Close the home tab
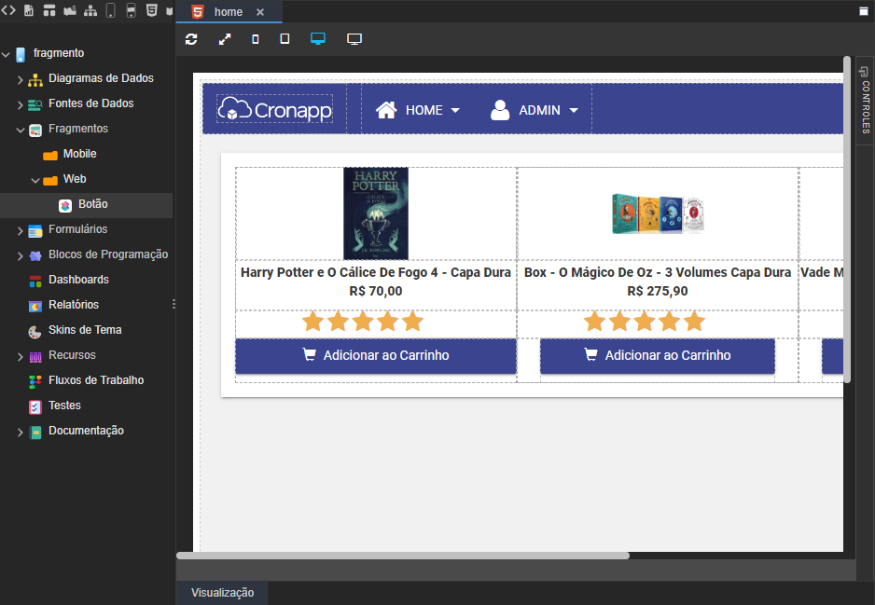Viewport: 875px width, 605px height. coord(260,12)
